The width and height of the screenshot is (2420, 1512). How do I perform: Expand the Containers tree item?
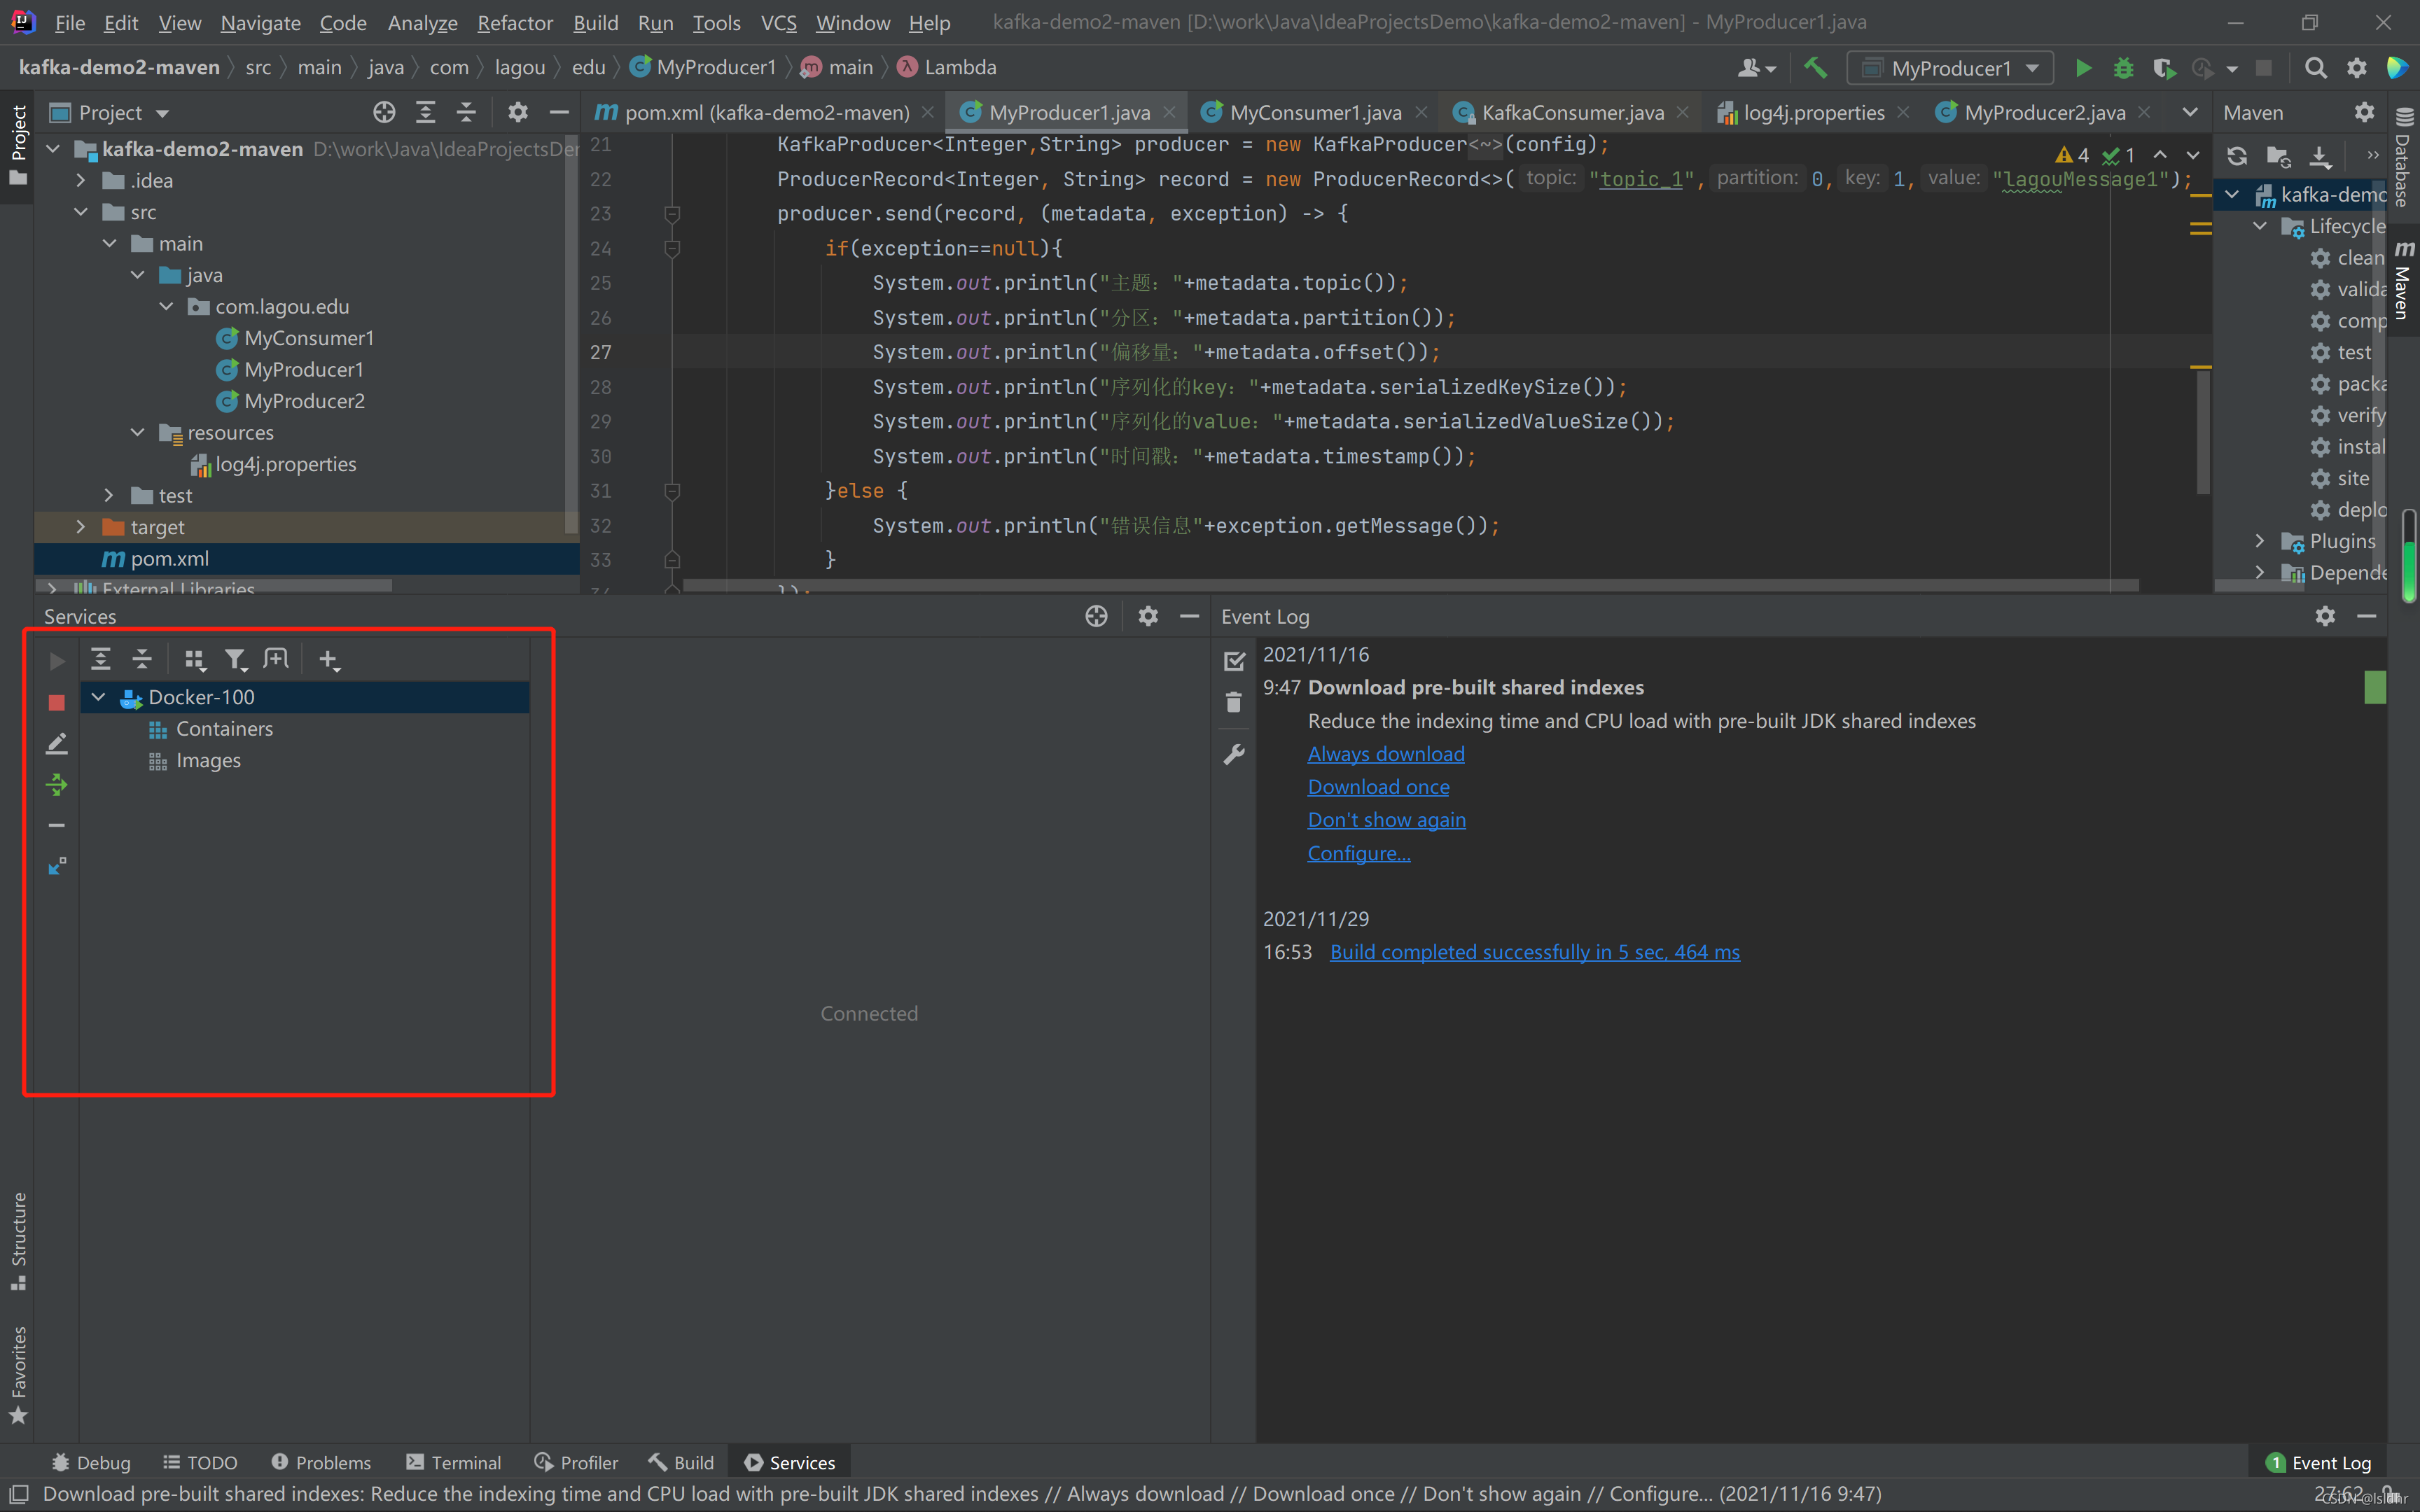coord(223,727)
